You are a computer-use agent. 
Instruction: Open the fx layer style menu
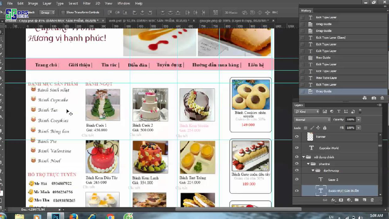coord(333,200)
